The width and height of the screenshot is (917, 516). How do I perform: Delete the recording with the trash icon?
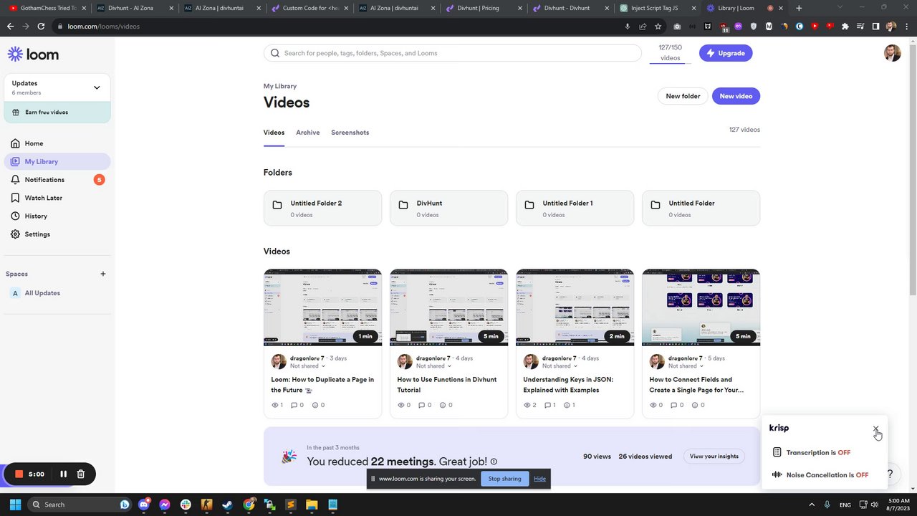coord(81,474)
